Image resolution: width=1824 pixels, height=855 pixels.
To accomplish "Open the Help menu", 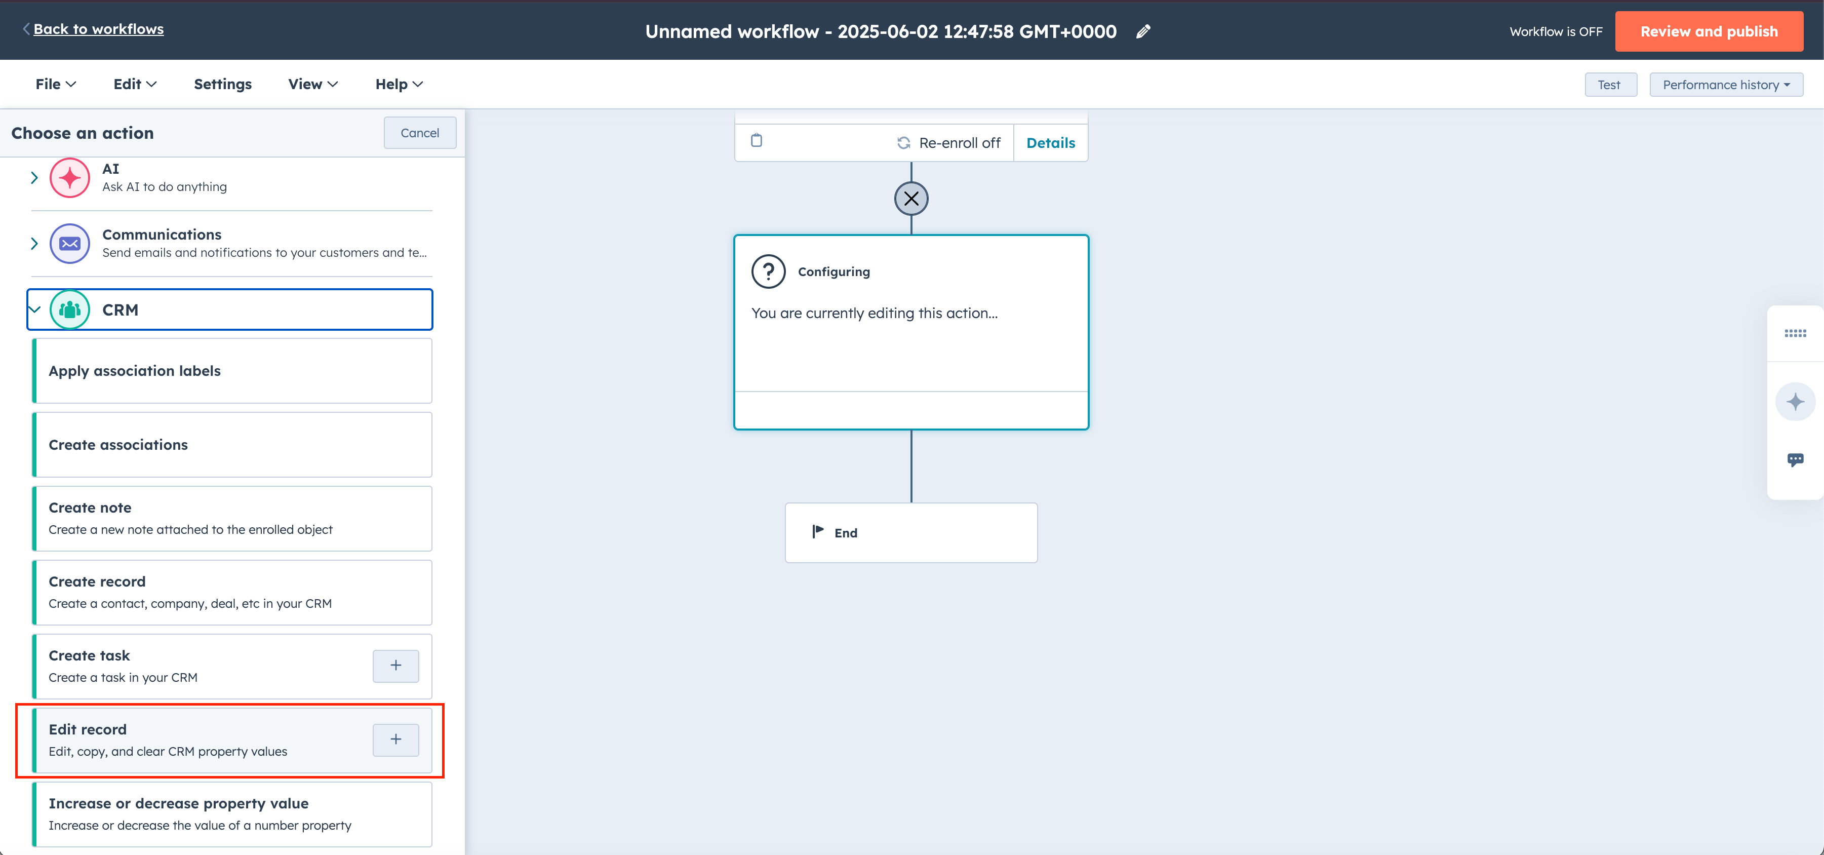I will [399, 84].
